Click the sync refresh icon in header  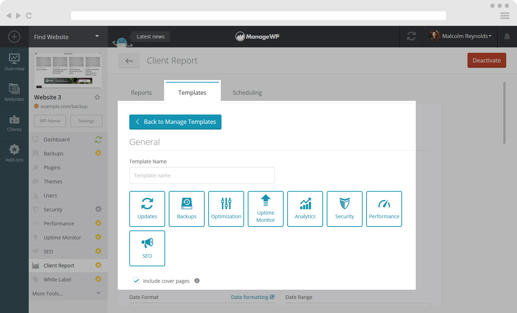click(x=411, y=36)
